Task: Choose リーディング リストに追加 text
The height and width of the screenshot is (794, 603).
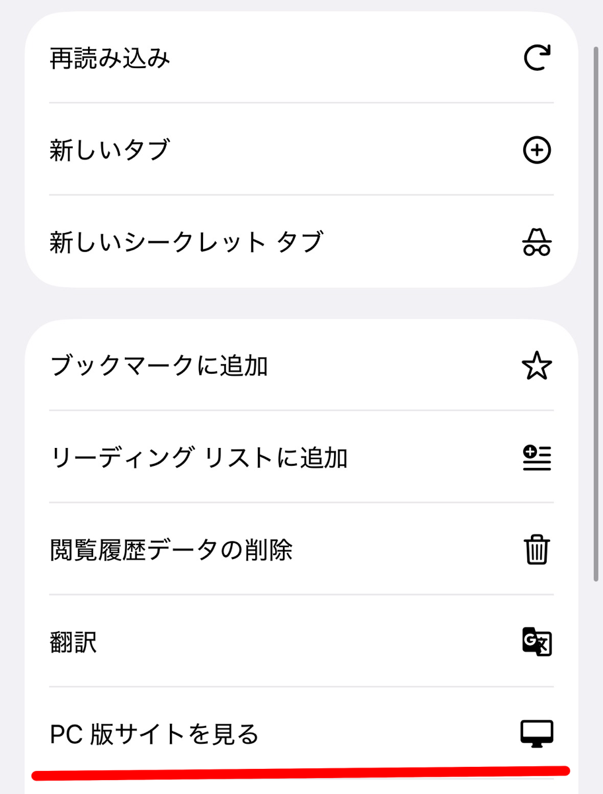Action: pos(198,458)
